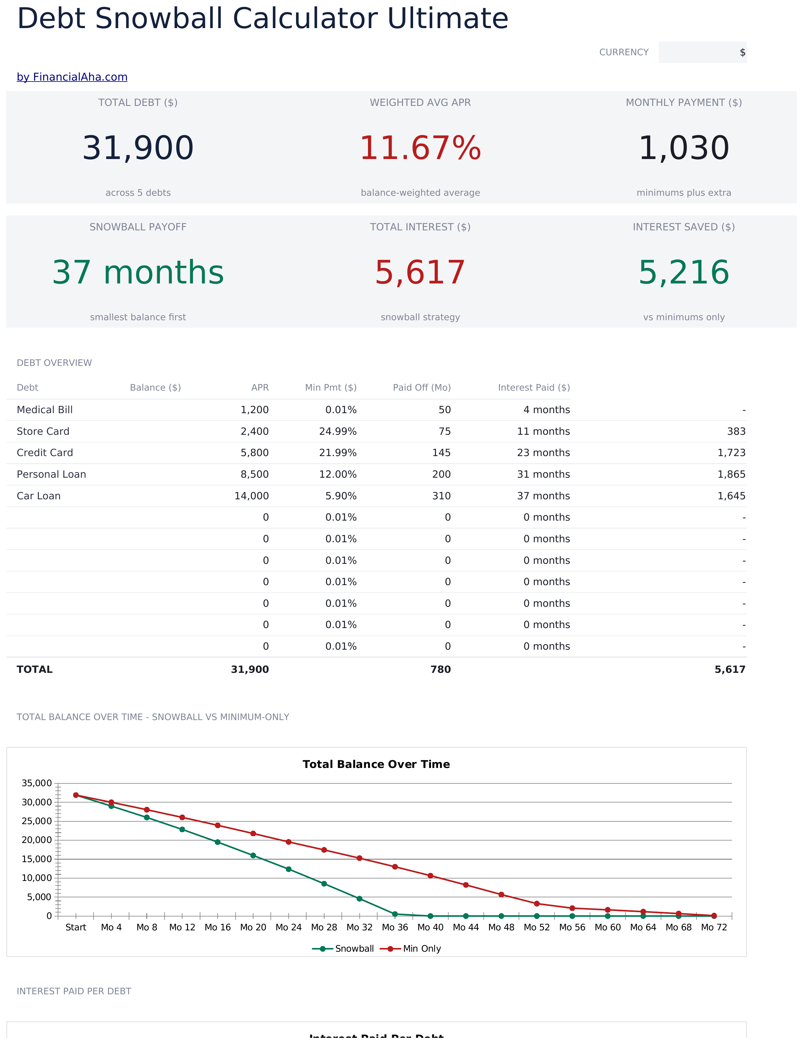
Task: Open the by FinancialAha.com link
Action: pos(72,77)
